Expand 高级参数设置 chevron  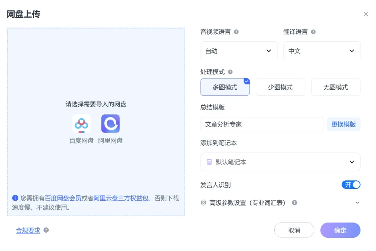tap(357, 203)
